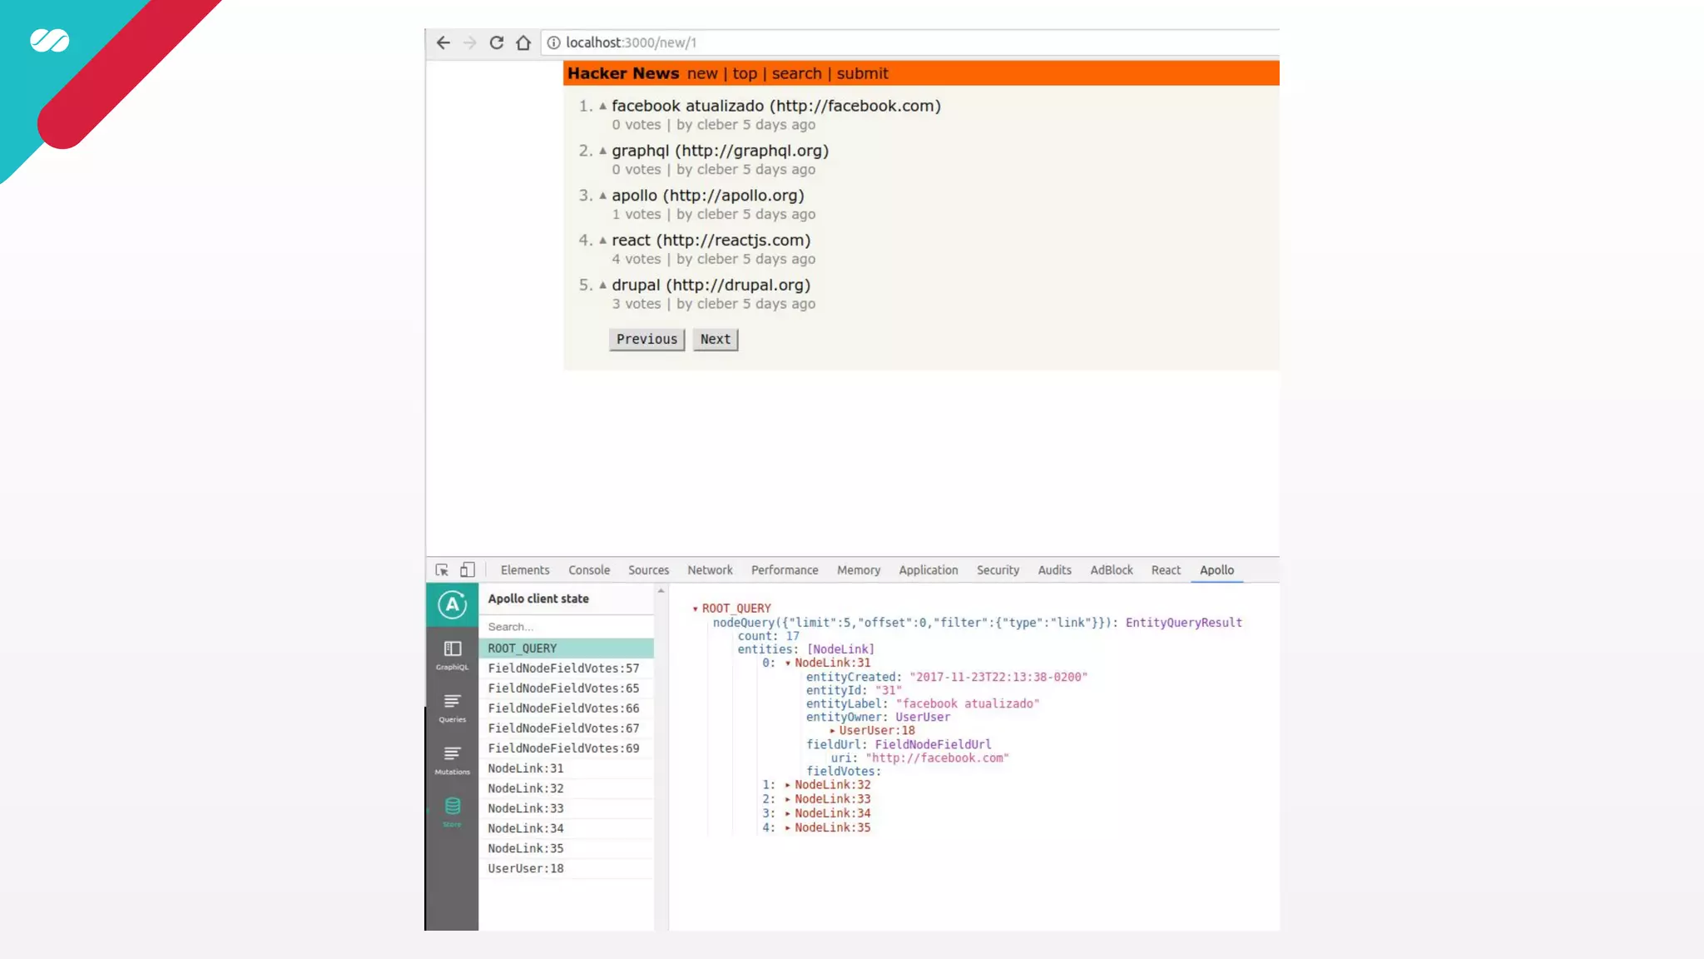
Task: Reload the page with refresh icon
Action: 497,42
